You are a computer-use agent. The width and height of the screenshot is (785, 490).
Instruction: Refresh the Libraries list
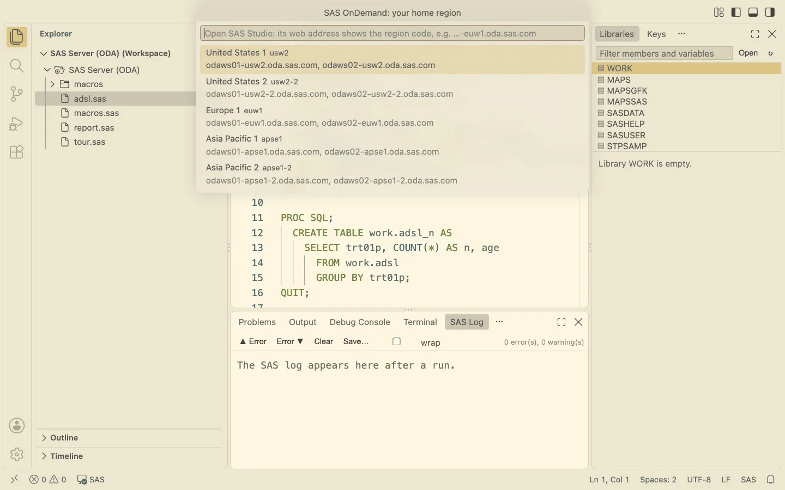pyautogui.click(x=771, y=53)
